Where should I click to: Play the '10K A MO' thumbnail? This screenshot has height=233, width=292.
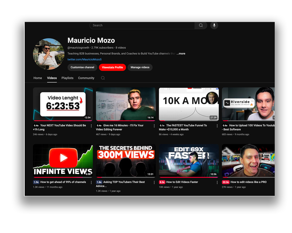(189, 104)
